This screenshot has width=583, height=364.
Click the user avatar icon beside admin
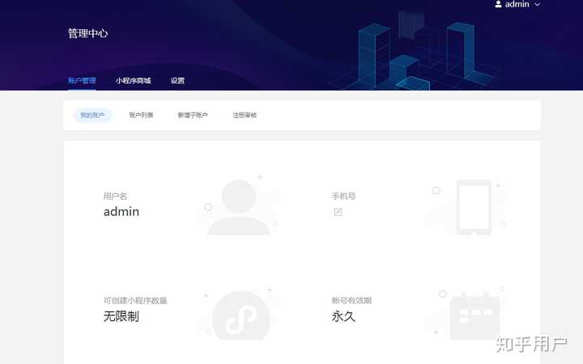click(498, 5)
